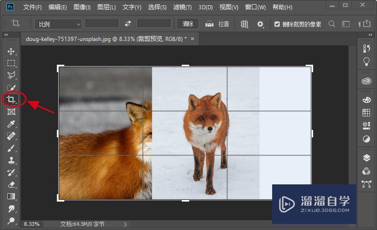The width and height of the screenshot is (377, 230).
Task: Open crop overlay grid options
Action: (244, 24)
